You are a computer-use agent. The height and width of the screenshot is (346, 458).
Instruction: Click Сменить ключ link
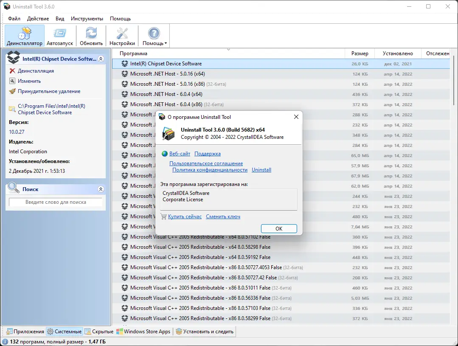[223, 217]
